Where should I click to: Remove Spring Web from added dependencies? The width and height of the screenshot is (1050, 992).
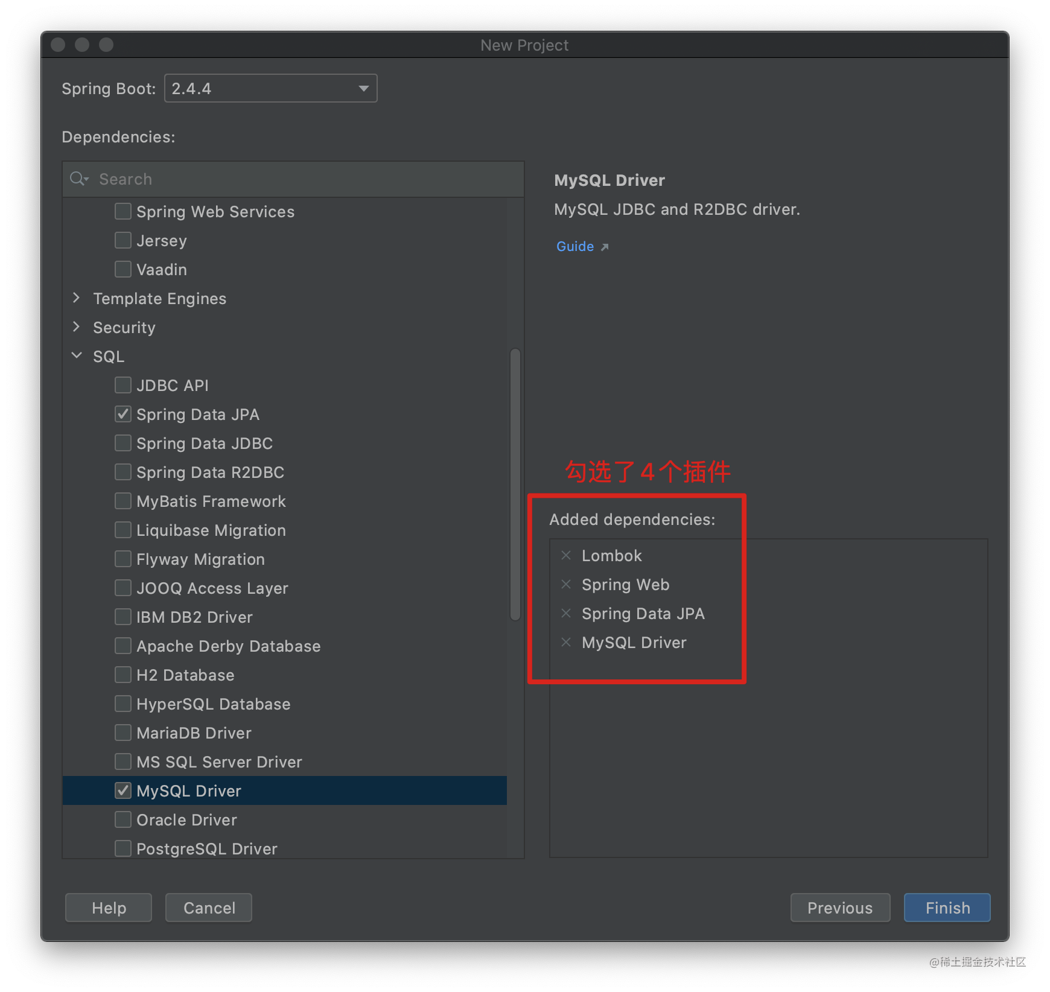click(x=566, y=584)
